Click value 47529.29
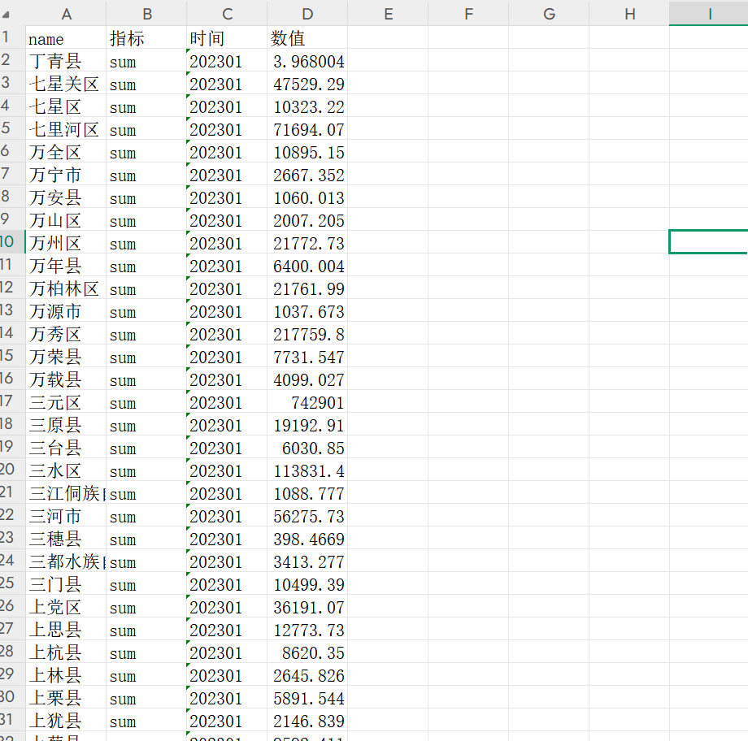Image resolution: width=748 pixels, height=741 pixels. click(x=307, y=83)
